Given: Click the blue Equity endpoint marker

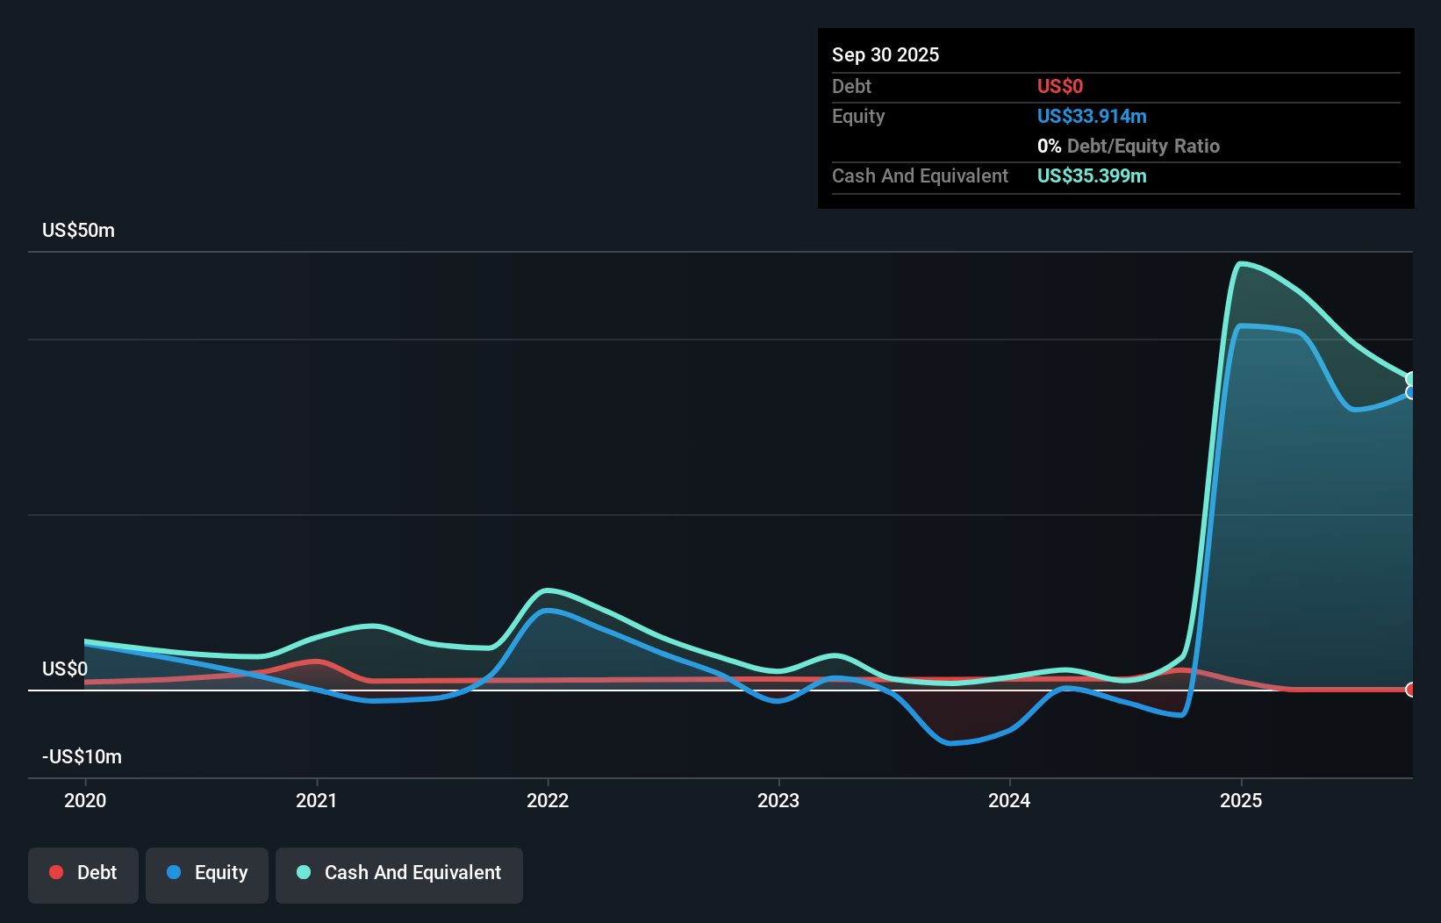Looking at the screenshot, I should tap(1409, 393).
